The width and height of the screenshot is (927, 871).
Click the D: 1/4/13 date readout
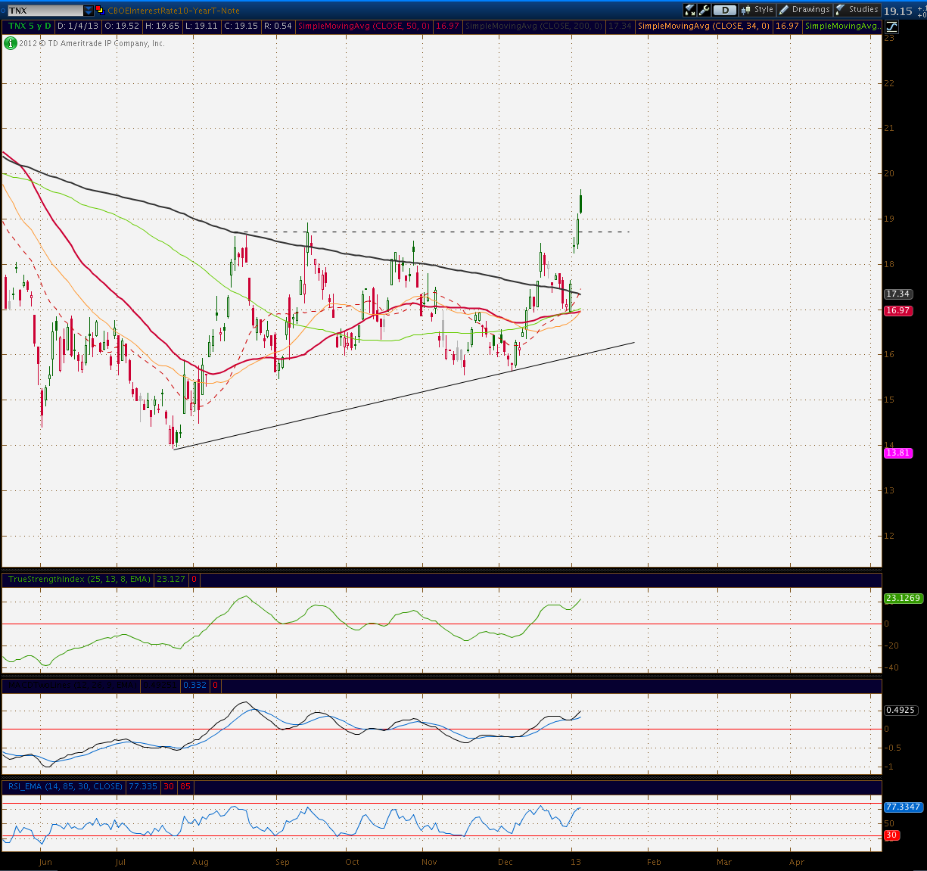pos(78,26)
